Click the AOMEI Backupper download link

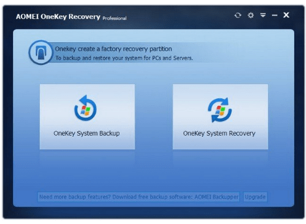tap(138, 197)
